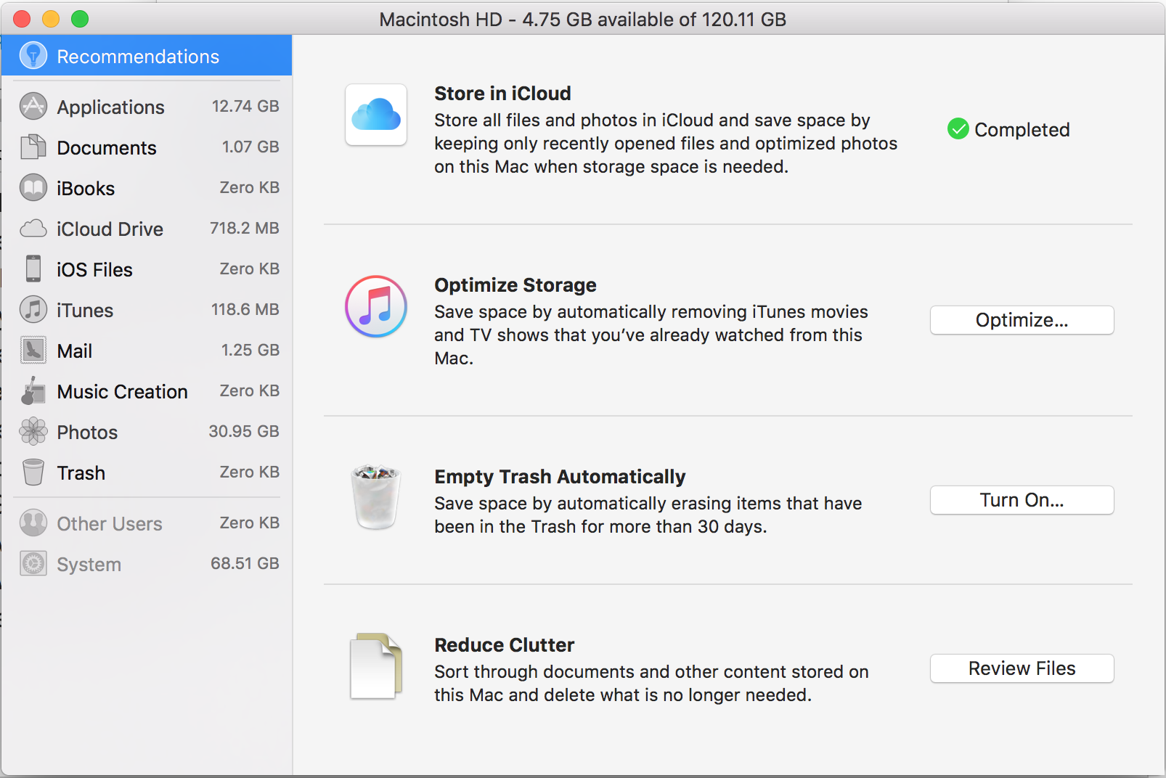The image size is (1166, 778).
Task: Click the Trash label in sidebar
Action: pos(81,473)
